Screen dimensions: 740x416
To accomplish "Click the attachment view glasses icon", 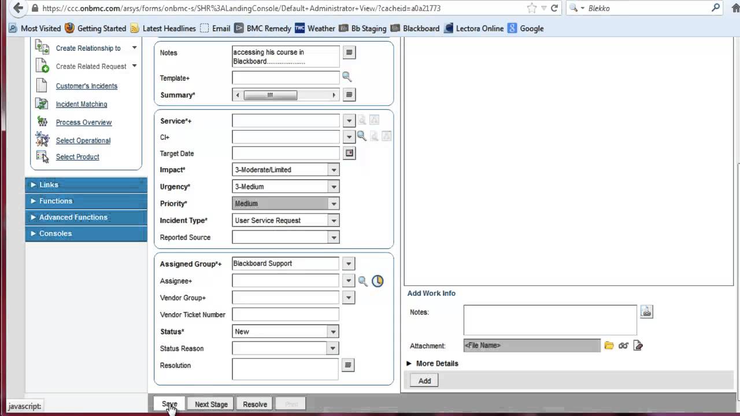I will point(623,346).
